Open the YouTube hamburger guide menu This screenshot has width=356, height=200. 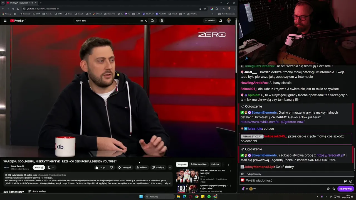5,21
